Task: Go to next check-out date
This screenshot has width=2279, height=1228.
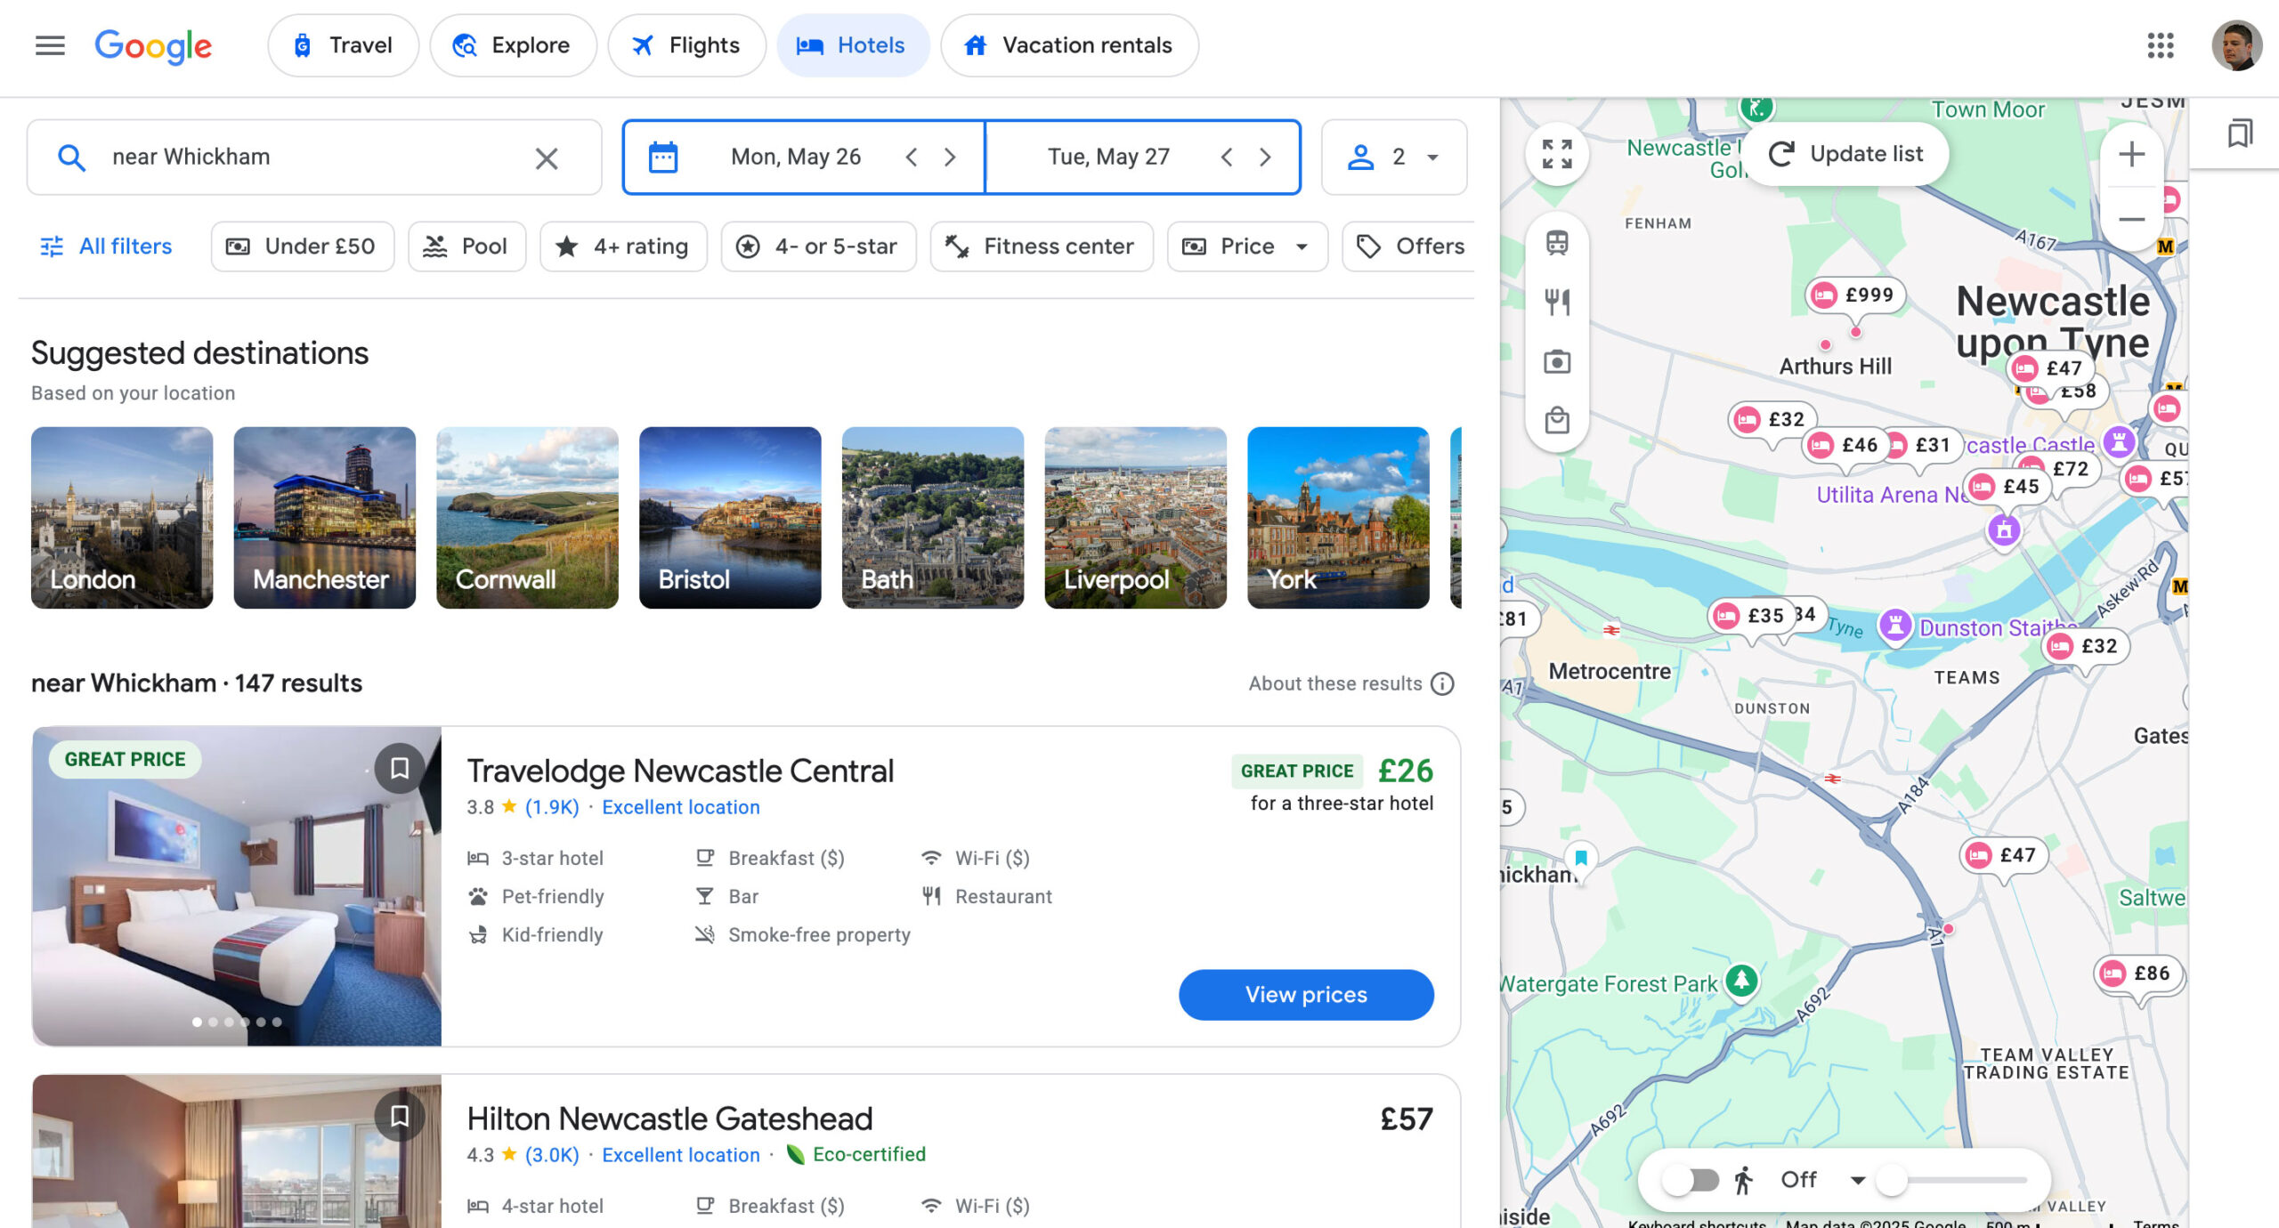Action: [x=1265, y=158]
